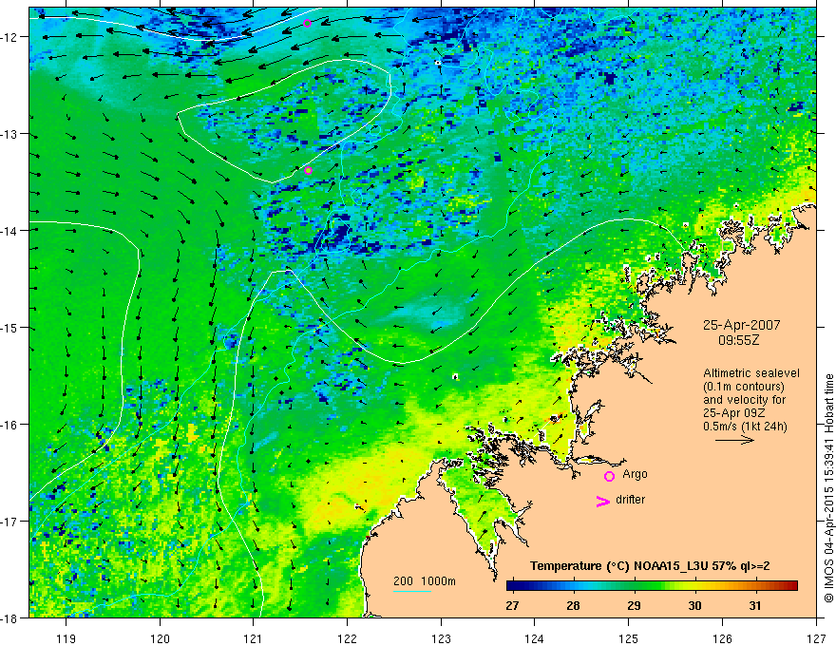The height and width of the screenshot is (646, 836).
Task: Click the cyan bathymetry legend line
Action: 412,591
